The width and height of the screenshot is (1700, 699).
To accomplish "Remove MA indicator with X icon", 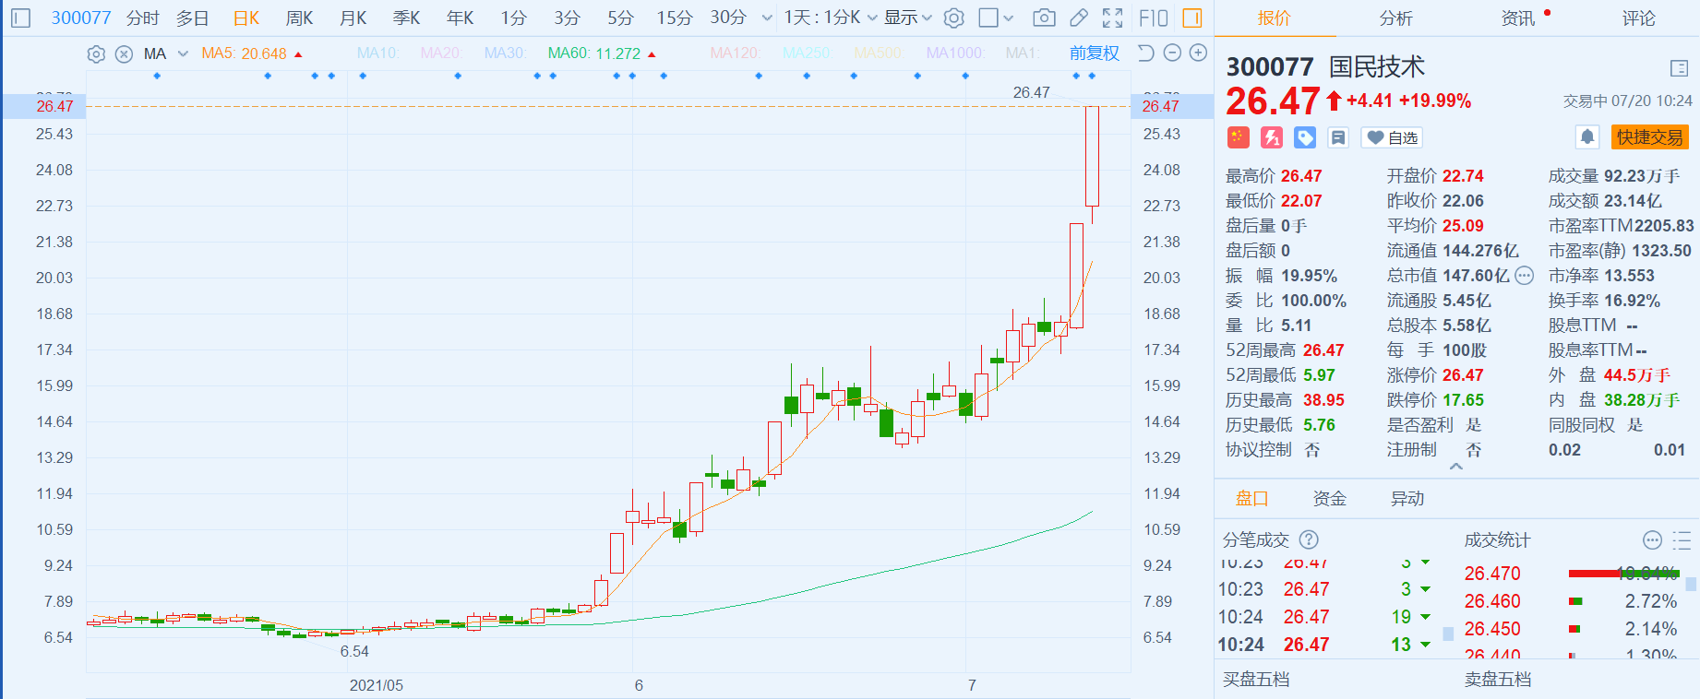I will (124, 54).
